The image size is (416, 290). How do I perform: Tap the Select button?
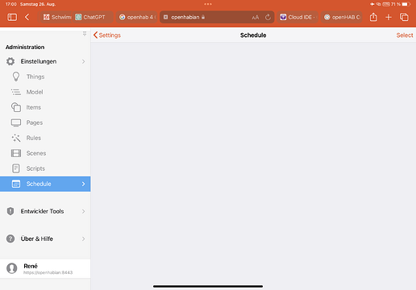405,35
